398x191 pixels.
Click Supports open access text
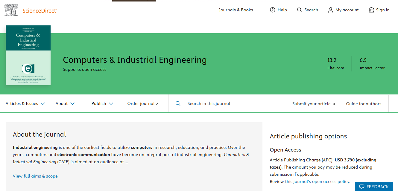[85, 69]
